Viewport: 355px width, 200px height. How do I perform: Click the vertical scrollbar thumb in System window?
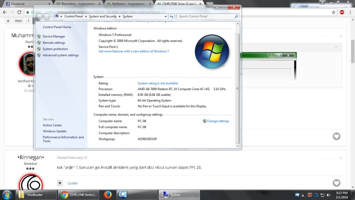238,88
